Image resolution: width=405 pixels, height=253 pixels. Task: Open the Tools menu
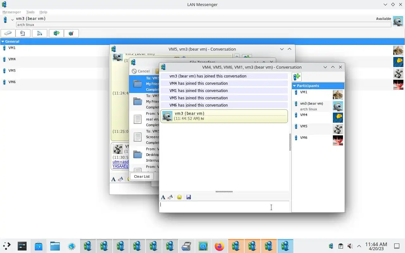tap(30, 12)
